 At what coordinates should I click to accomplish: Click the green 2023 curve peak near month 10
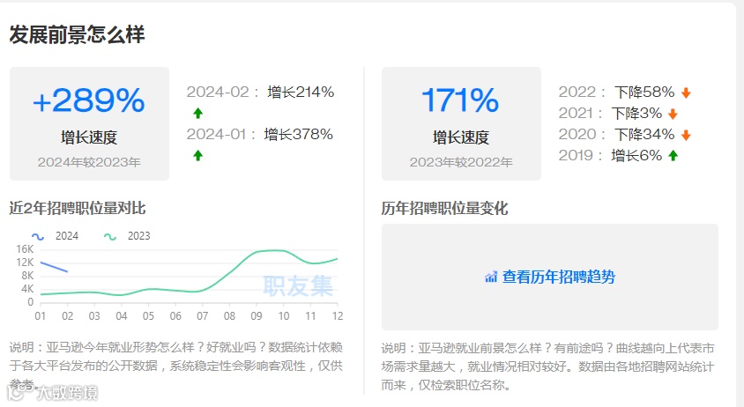(275, 250)
